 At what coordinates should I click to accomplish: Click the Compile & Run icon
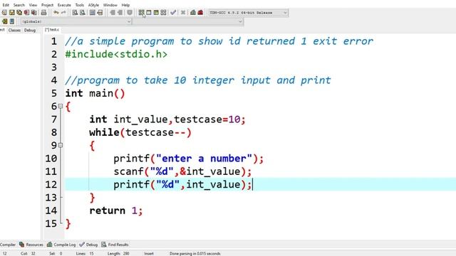(x=156, y=13)
